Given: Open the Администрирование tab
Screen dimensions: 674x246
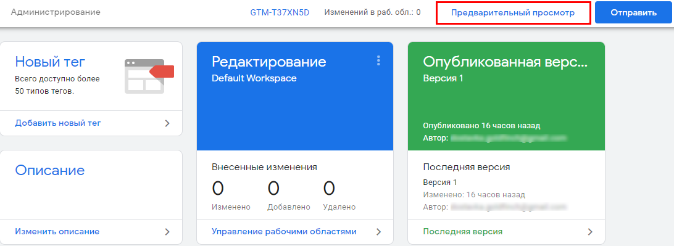Looking at the screenshot, I should [56, 12].
